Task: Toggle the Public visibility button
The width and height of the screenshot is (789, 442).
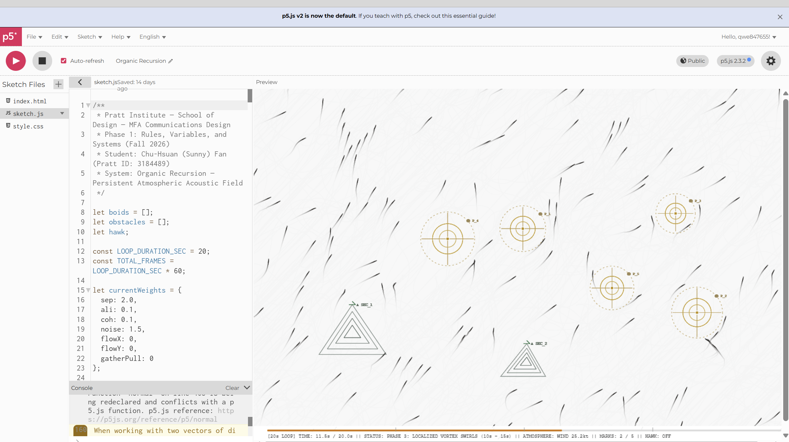Action: pyautogui.click(x=692, y=61)
